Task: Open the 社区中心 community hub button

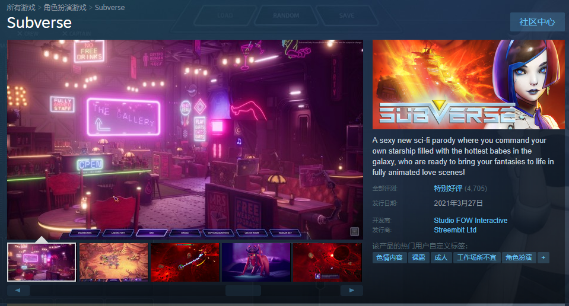Action: (x=537, y=22)
